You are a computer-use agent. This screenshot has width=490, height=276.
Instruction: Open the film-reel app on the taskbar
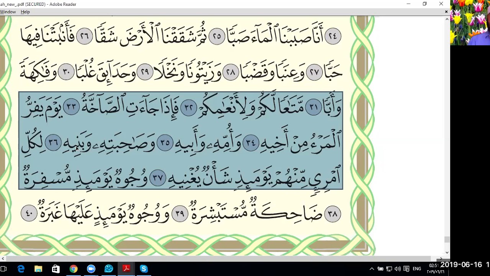(x=109, y=269)
